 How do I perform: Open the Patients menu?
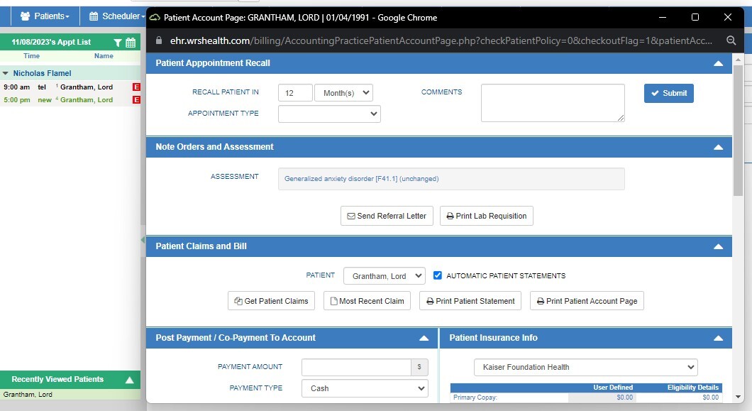pos(45,16)
